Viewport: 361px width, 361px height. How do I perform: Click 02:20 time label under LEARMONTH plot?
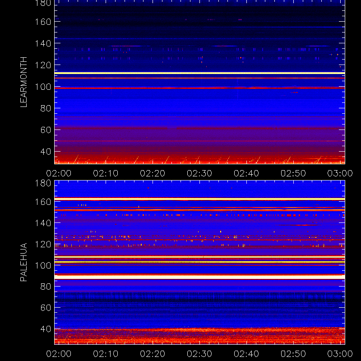coord(153,173)
